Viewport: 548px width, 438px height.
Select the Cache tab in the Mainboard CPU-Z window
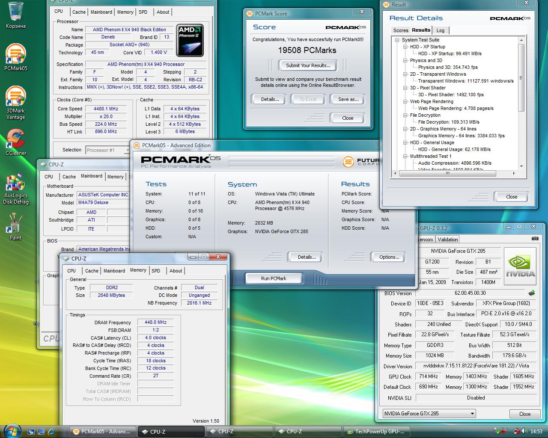(69, 177)
